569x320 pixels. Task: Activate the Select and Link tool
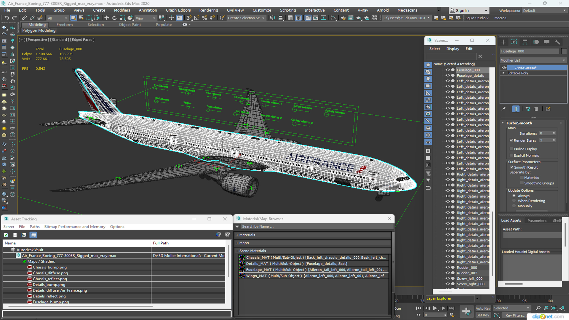point(25,18)
